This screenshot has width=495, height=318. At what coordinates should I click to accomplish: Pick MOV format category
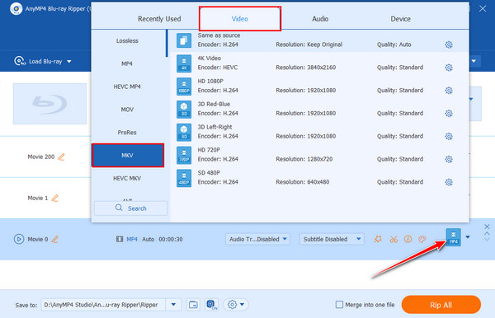127,110
